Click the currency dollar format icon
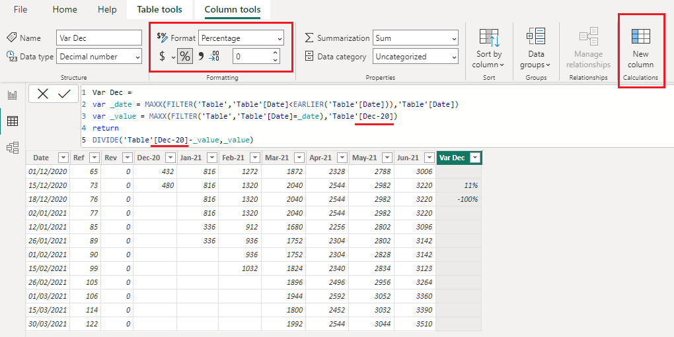Image resolution: width=674 pixels, height=337 pixels. (x=162, y=56)
